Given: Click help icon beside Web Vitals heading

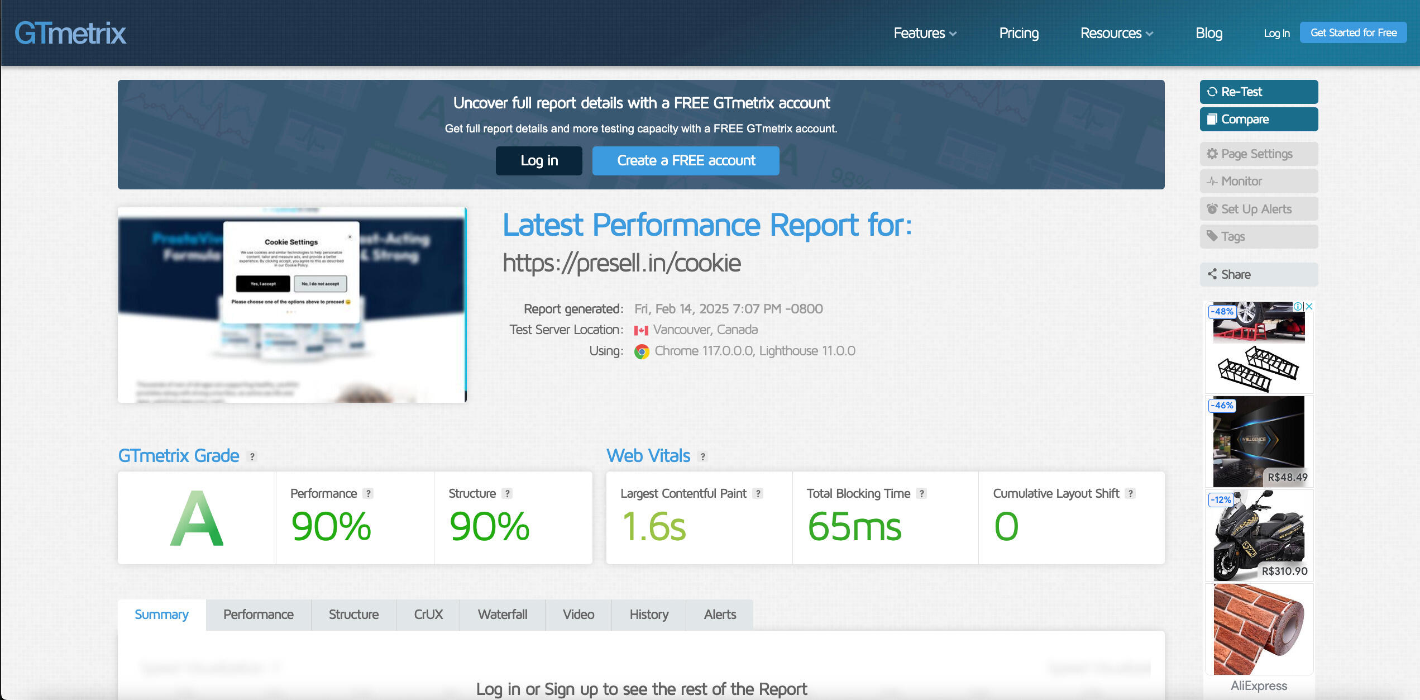Looking at the screenshot, I should coord(703,456).
